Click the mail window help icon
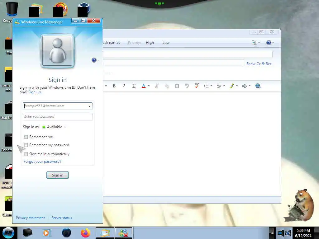Viewport: 319px width, 239px height. point(269,43)
